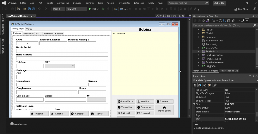Expand the FrmPagamento.cs tree node
258x134 pixels.
pos(198,55)
